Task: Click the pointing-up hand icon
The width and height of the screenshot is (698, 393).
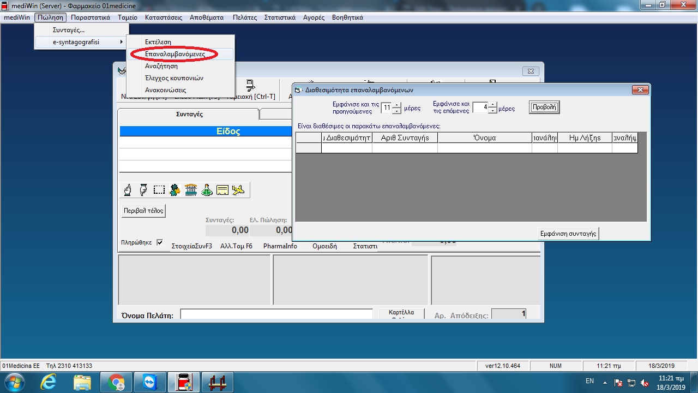Action: point(128,190)
